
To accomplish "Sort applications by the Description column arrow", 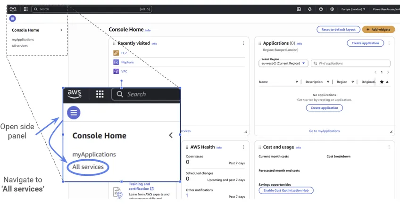I will (328, 82).
